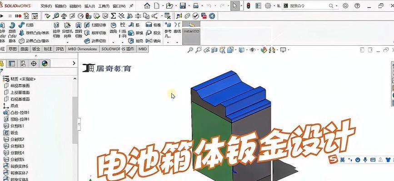
Task: Click the Wrap 包覆 tool
Action: 153,25
